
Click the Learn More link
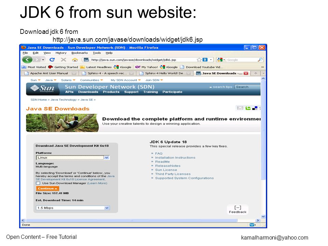click(97, 183)
